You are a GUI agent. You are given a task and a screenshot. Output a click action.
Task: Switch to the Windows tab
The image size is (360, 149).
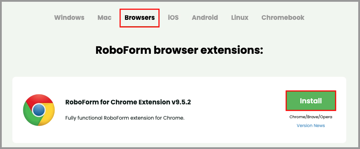tap(69, 17)
